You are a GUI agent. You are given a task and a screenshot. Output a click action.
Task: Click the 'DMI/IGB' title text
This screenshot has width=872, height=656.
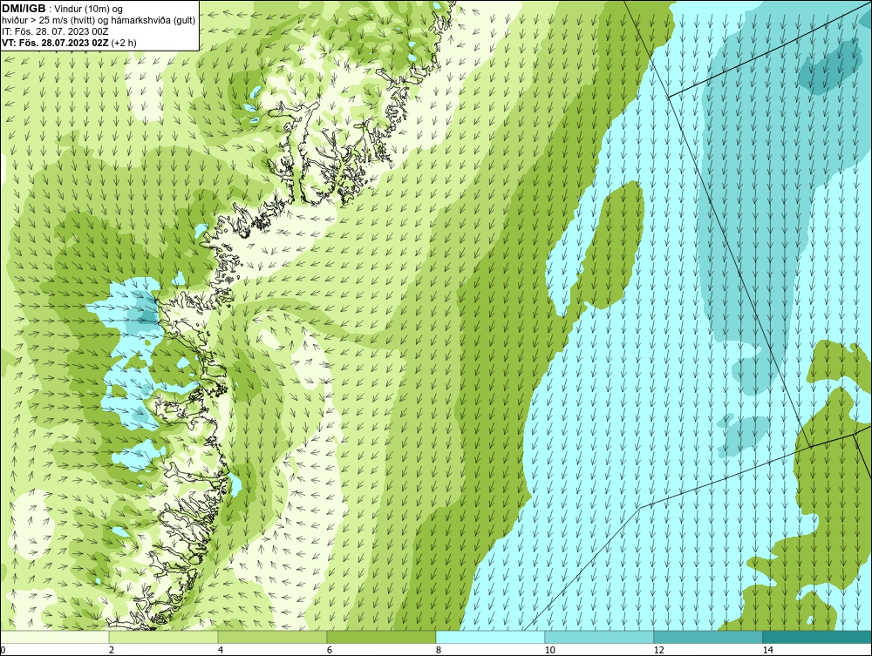[24, 9]
